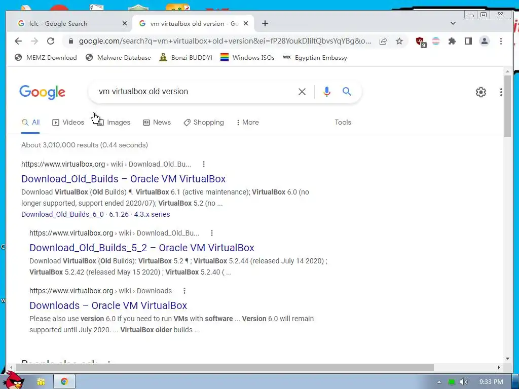This screenshot has height=389, width=519.
Task: Select the All results tab
Action: (x=30, y=123)
